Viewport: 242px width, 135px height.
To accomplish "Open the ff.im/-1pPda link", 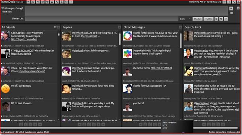I will (21, 54).
